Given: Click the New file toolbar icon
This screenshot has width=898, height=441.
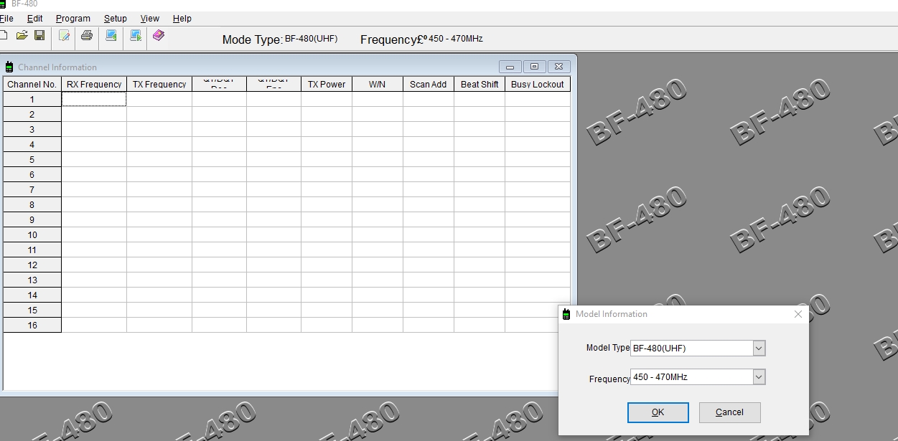Looking at the screenshot, I should (x=4, y=35).
